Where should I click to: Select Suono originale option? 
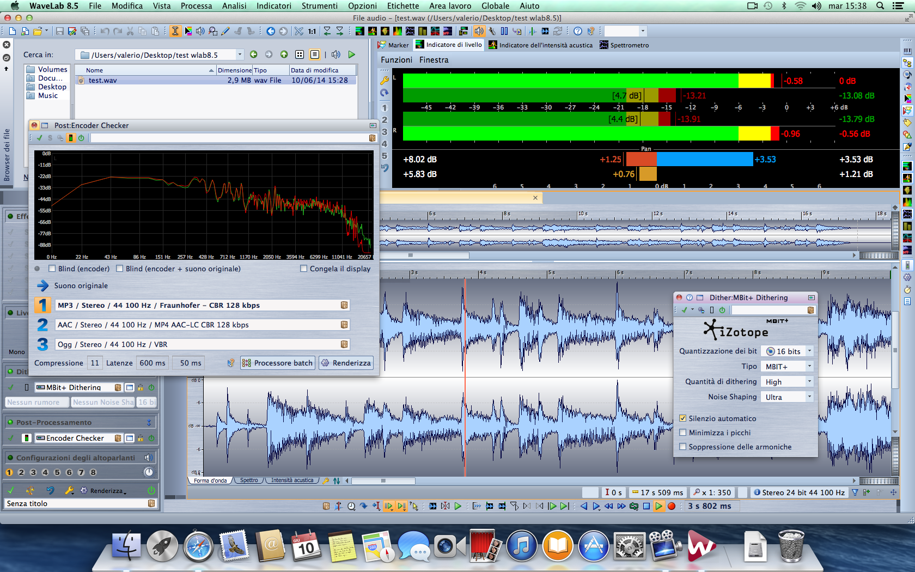click(81, 285)
